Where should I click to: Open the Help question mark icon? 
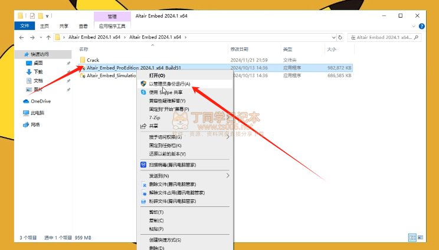pos(422,27)
